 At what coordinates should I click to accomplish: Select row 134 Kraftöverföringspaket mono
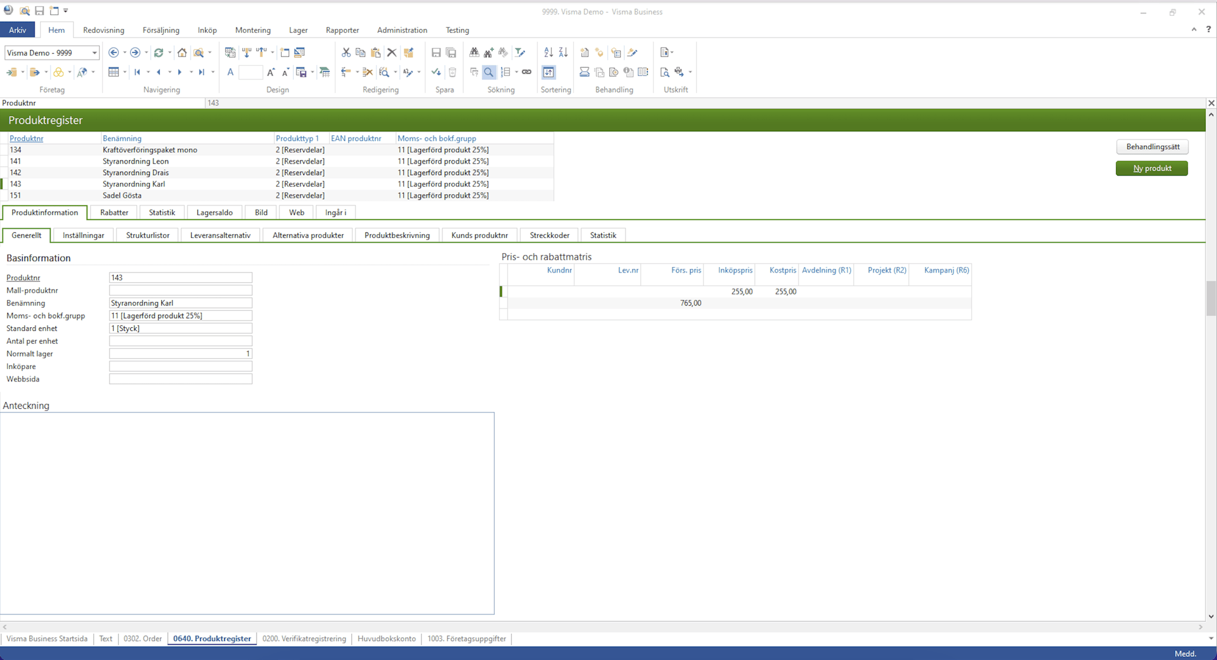(280, 150)
